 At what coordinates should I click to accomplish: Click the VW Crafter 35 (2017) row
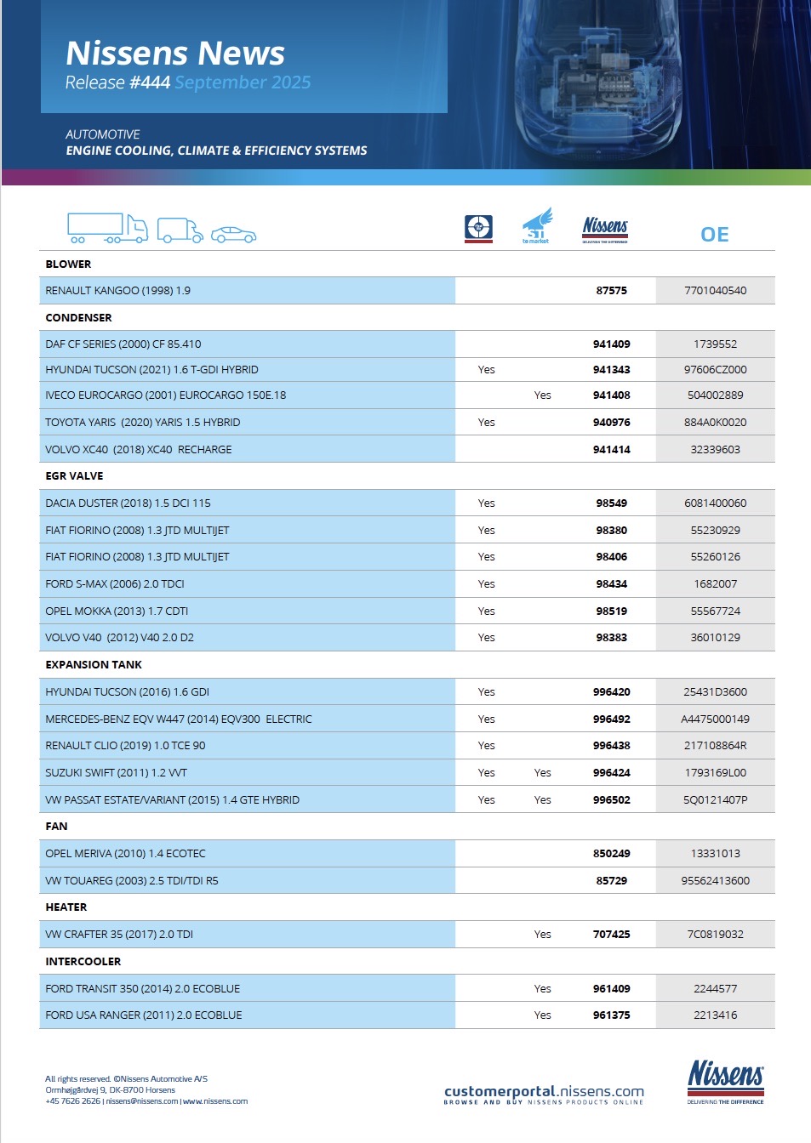119,935
